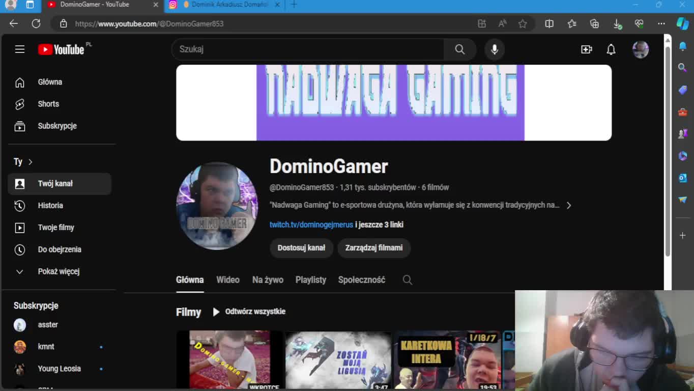Switch to the Wideo tab
This screenshot has height=391, width=694.
coord(228,280)
